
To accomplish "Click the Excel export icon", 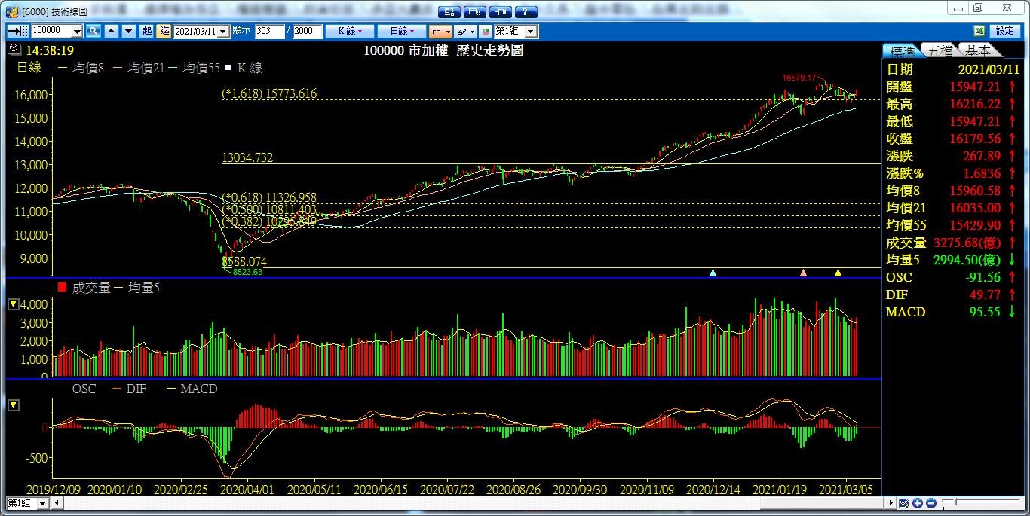I will pyautogui.click(x=979, y=31).
